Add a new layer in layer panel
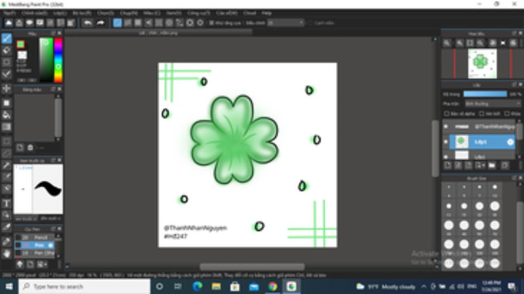 pyautogui.click(x=447, y=165)
